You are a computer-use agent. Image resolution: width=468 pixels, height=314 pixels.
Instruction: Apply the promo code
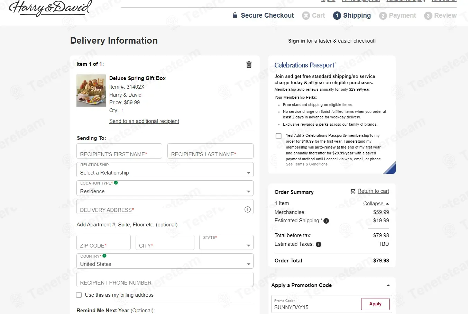click(x=375, y=304)
